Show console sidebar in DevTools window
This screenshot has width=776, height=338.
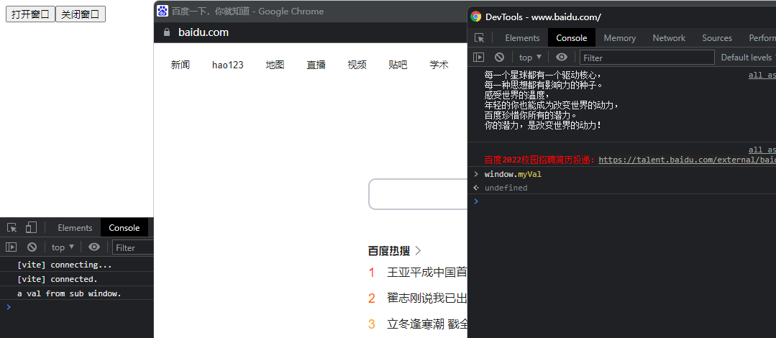(x=478, y=58)
